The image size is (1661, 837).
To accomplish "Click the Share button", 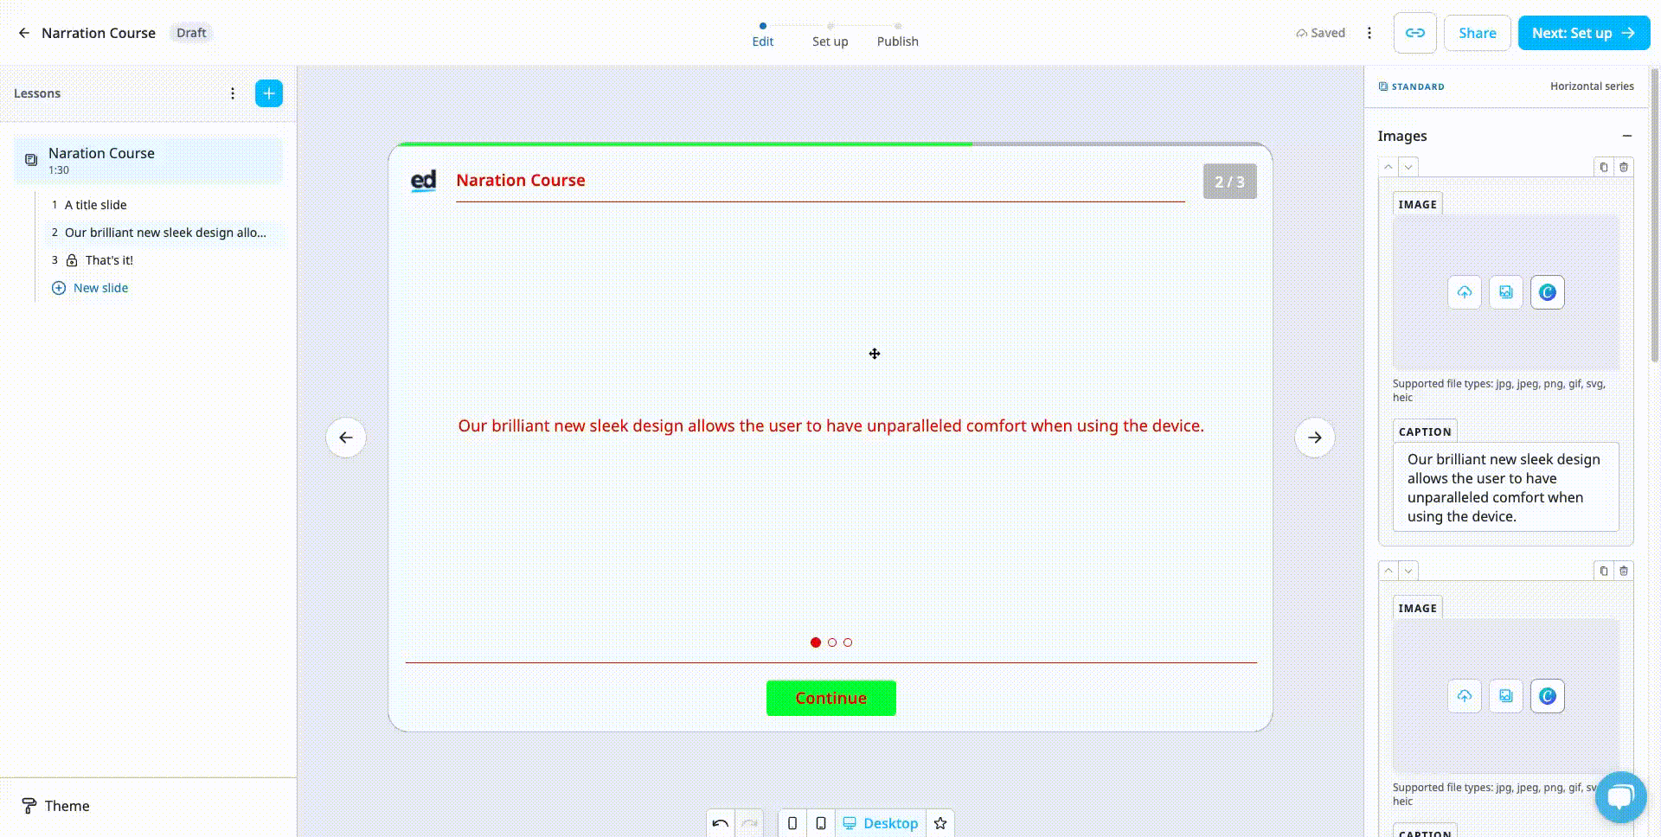I will 1477,33.
